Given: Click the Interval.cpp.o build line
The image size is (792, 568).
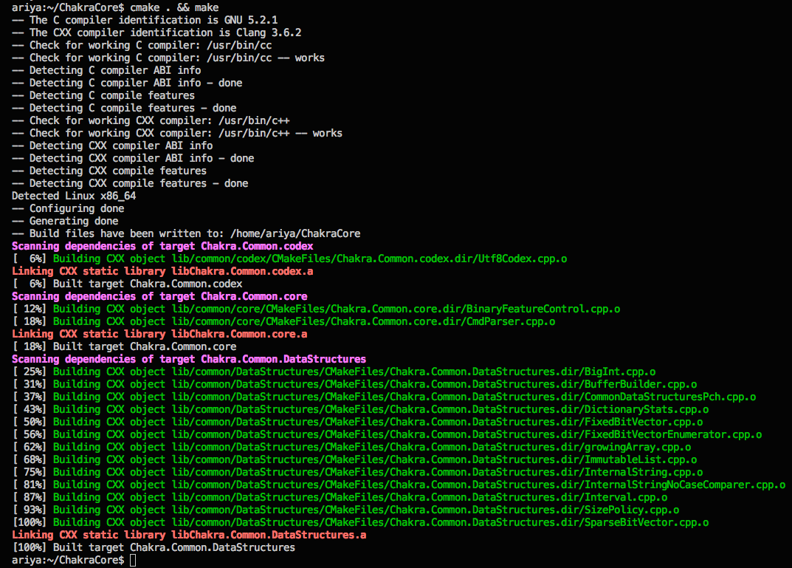Looking at the screenshot, I should coord(340,497).
